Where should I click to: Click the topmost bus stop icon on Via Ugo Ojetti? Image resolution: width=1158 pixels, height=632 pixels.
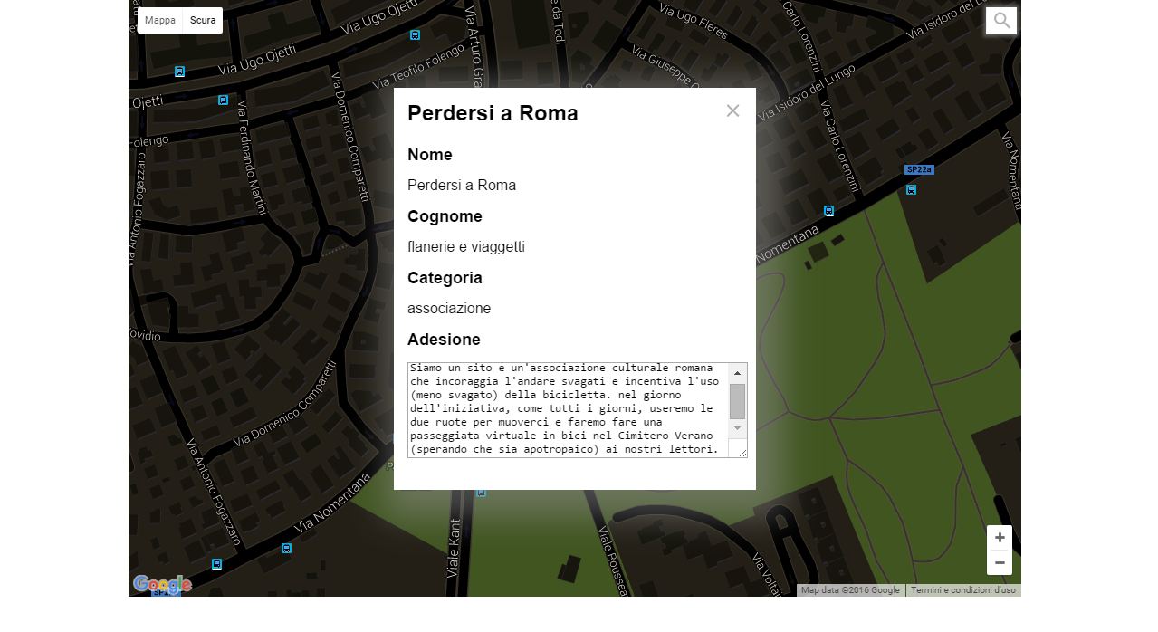point(415,35)
